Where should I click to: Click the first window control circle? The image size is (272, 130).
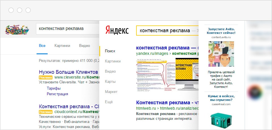point(11,10)
